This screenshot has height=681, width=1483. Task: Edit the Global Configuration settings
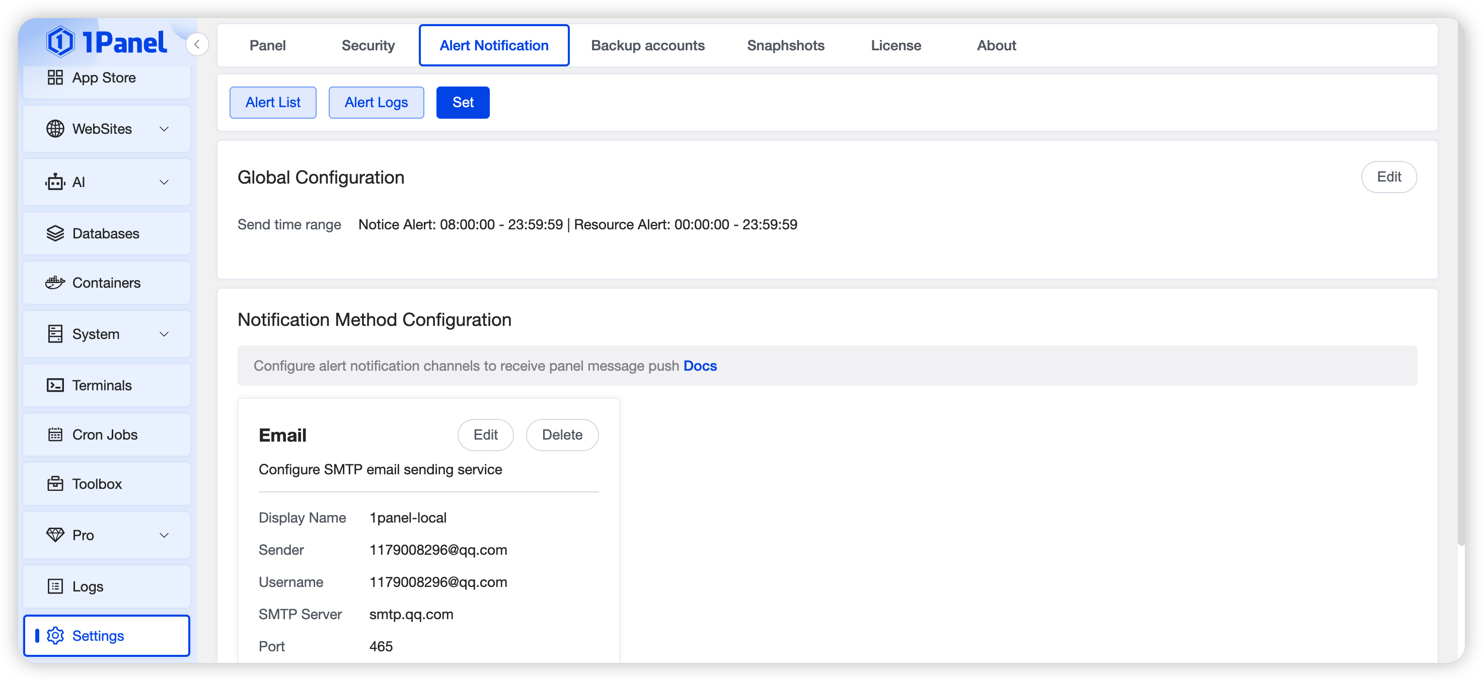[1388, 177]
